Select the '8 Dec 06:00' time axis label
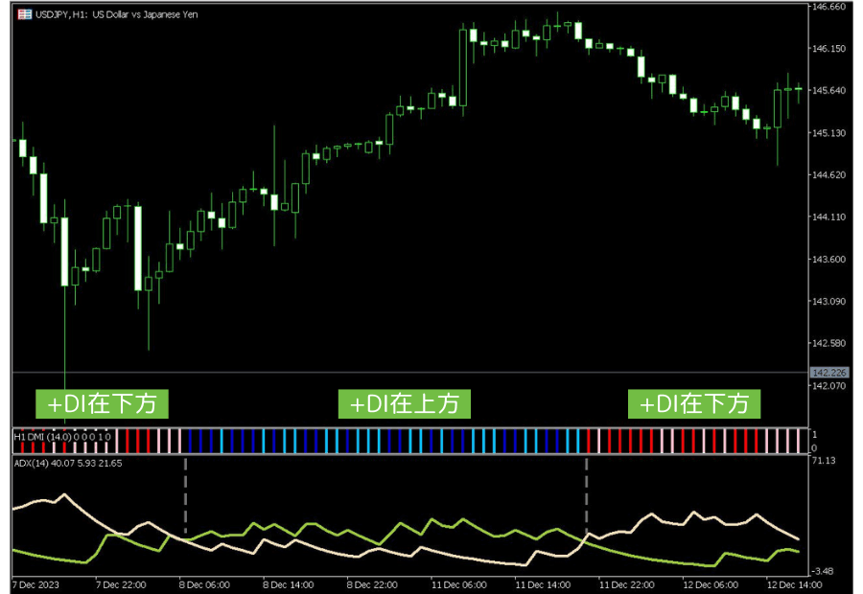The height and width of the screenshot is (594, 863). [205, 584]
